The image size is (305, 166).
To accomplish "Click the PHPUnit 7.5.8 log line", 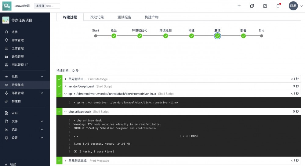I will [115, 128].
